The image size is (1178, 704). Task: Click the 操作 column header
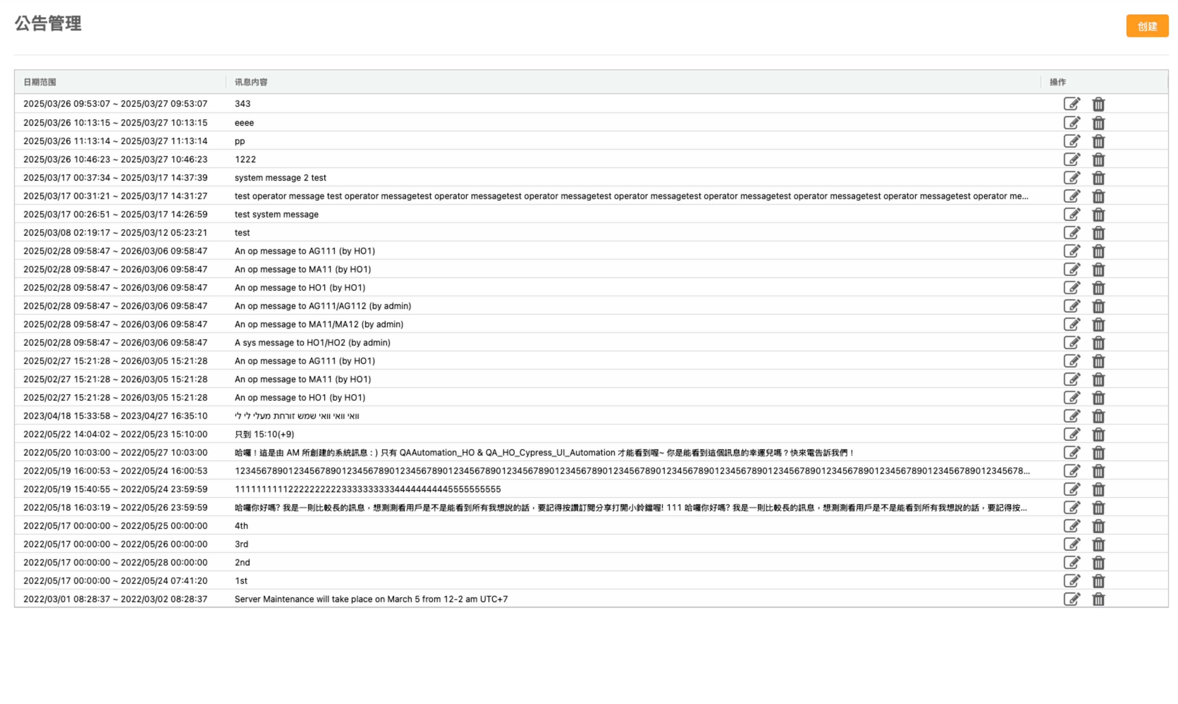pyautogui.click(x=1057, y=82)
